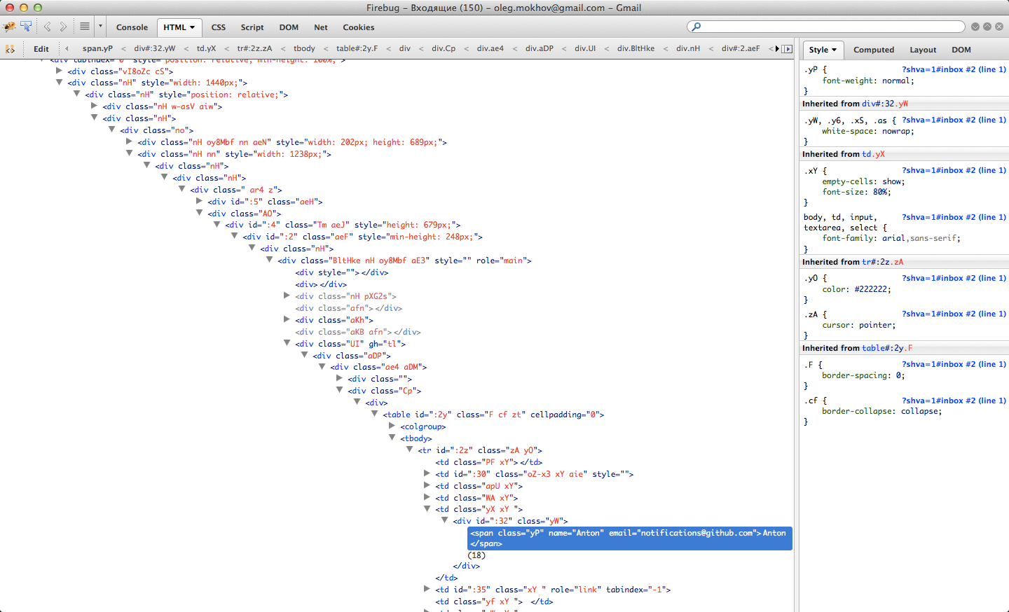Expand the td class="apU xY" node

coord(427,485)
